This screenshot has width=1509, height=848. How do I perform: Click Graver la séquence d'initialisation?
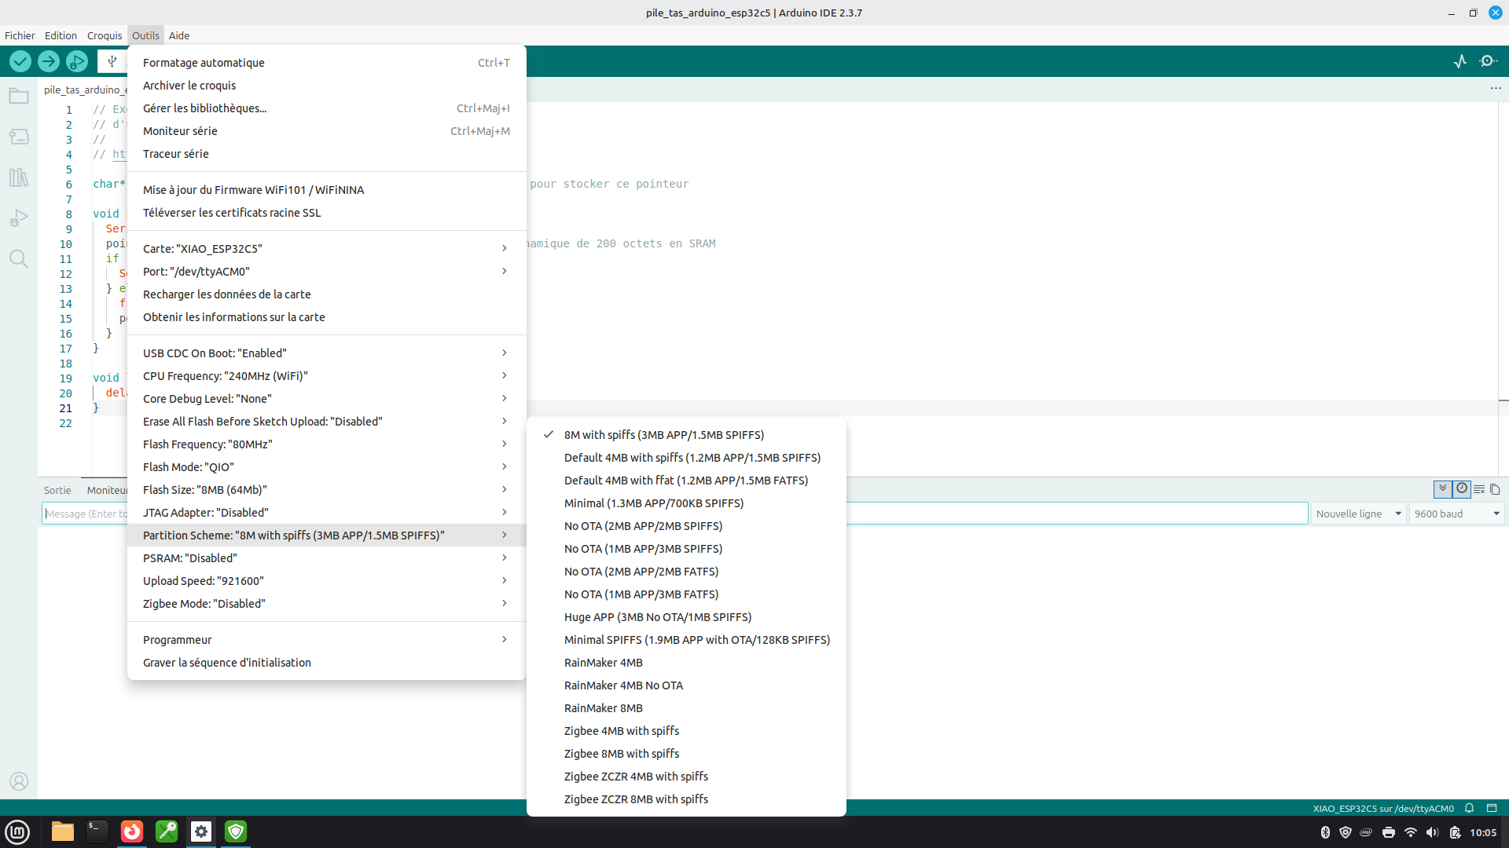coord(226,663)
